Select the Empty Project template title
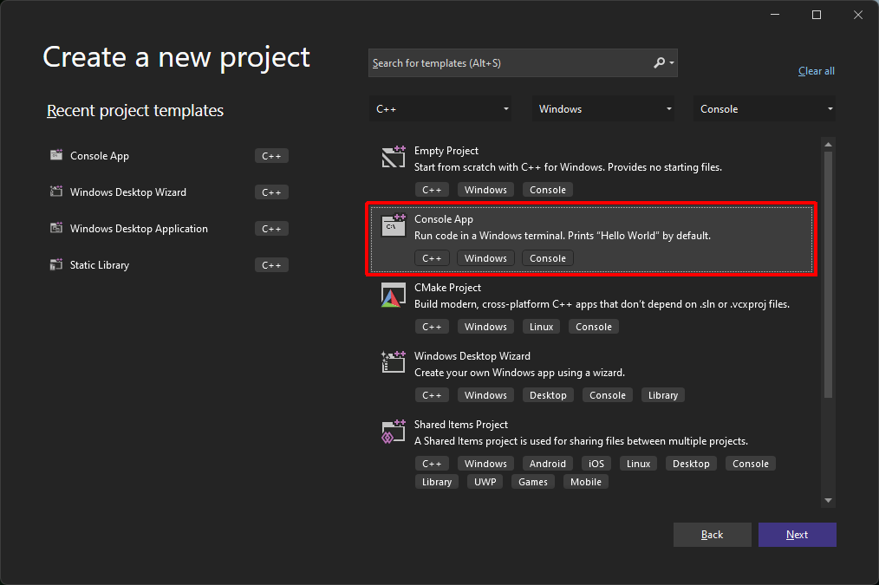The image size is (879, 585). click(446, 151)
